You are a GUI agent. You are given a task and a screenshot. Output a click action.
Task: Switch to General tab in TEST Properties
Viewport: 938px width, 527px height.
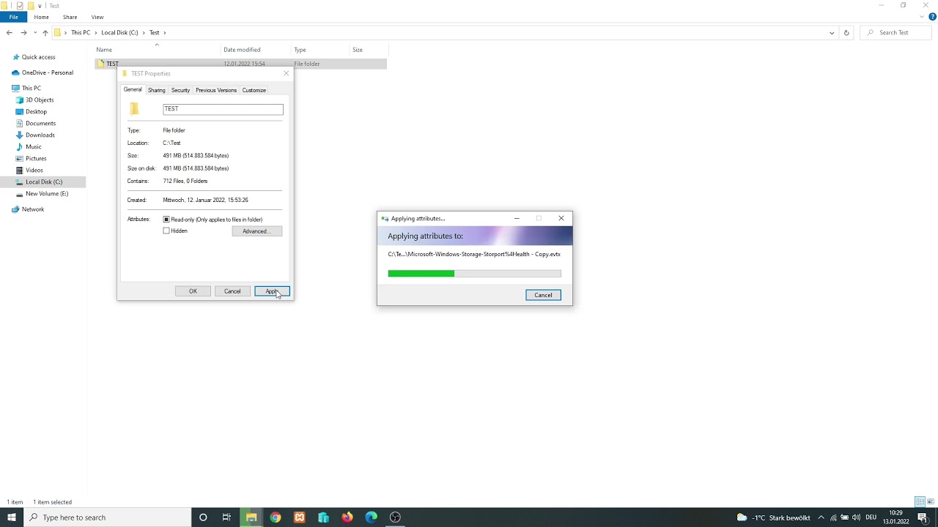(x=133, y=89)
